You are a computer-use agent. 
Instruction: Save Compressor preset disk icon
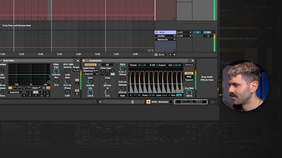point(193,61)
